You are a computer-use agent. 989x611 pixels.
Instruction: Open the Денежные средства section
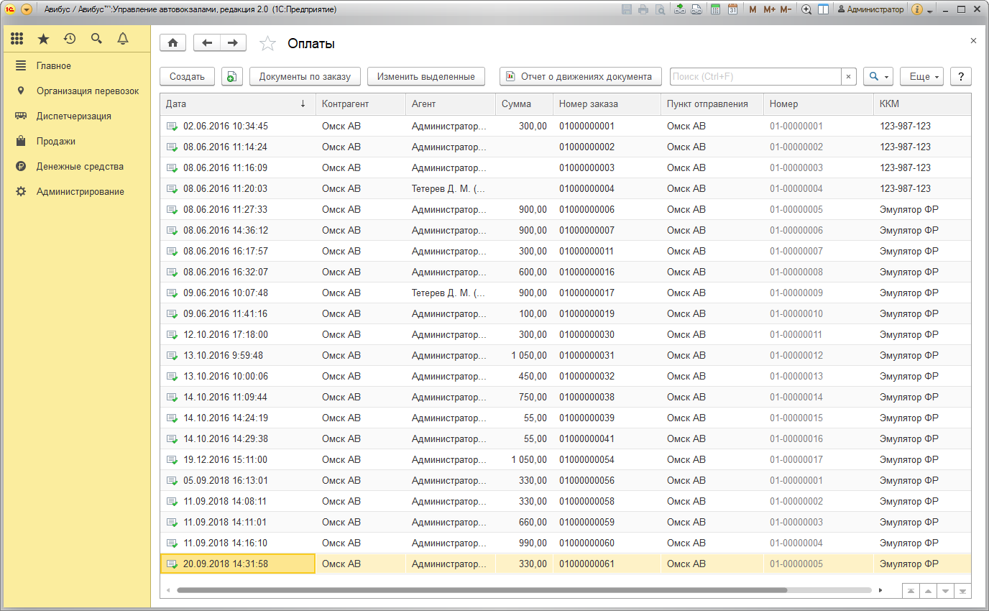tap(80, 167)
